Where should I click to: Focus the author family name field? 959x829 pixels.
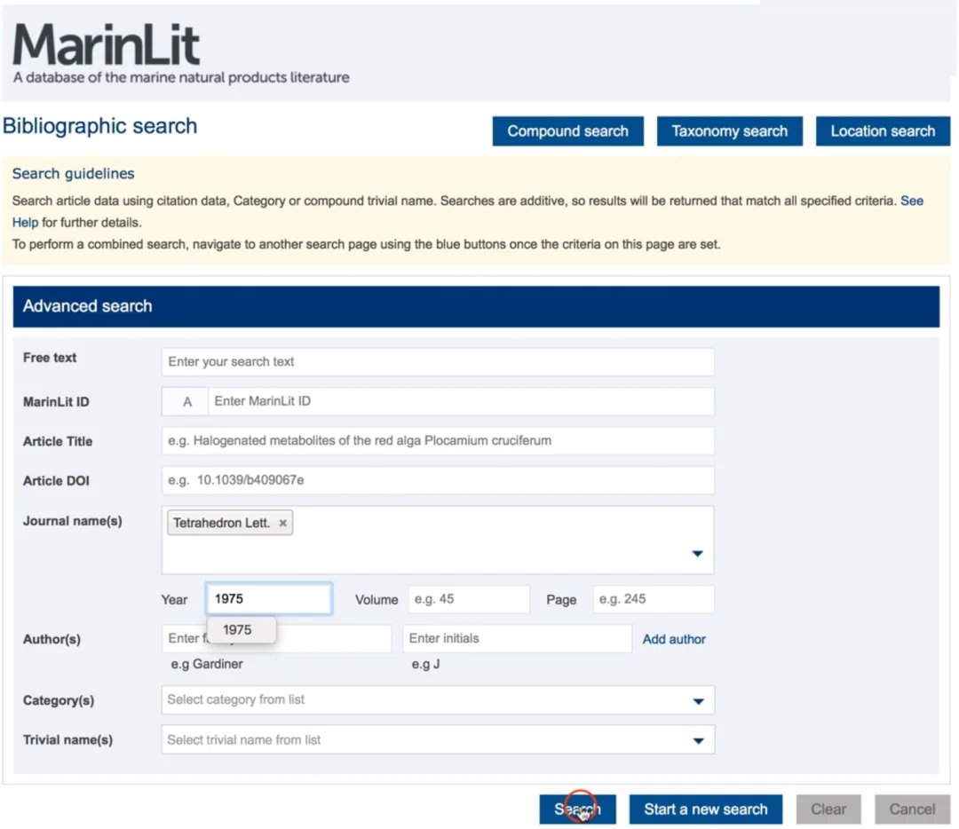click(276, 639)
